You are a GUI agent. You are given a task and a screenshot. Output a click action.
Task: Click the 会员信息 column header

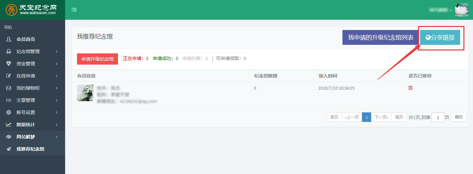(x=86, y=76)
